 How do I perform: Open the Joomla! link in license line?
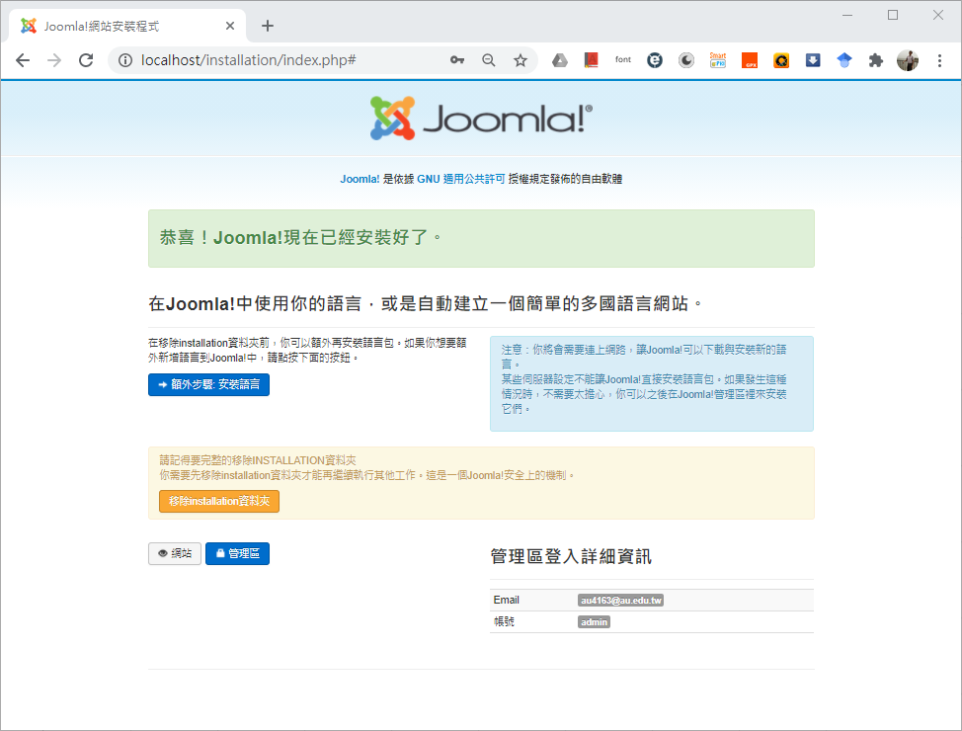[360, 179]
